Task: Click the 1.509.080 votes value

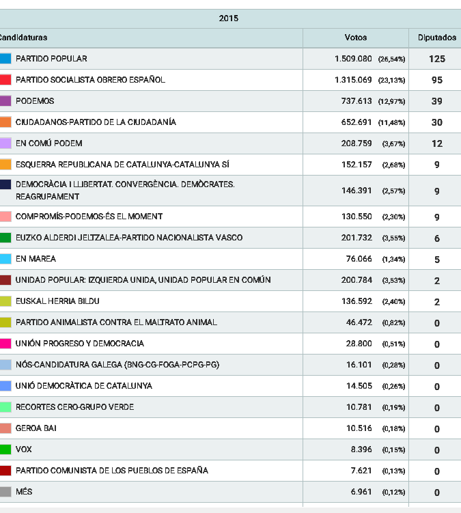Action: 353,59
